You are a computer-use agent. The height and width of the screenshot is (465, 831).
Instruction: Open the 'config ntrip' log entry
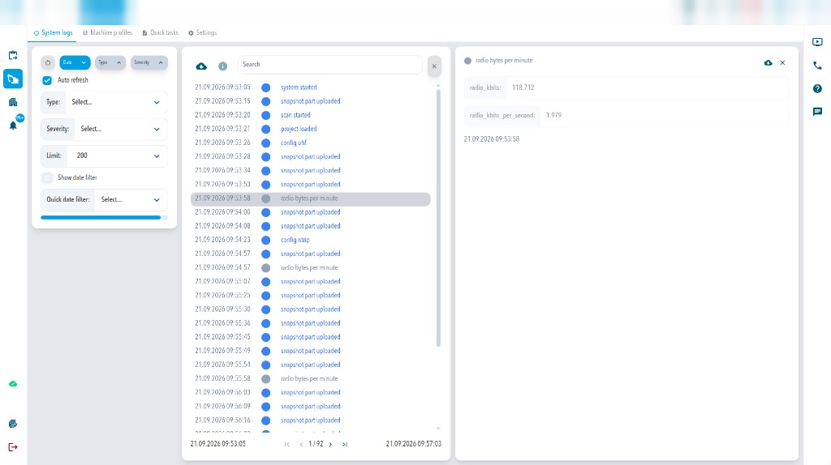click(x=311, y=240)
